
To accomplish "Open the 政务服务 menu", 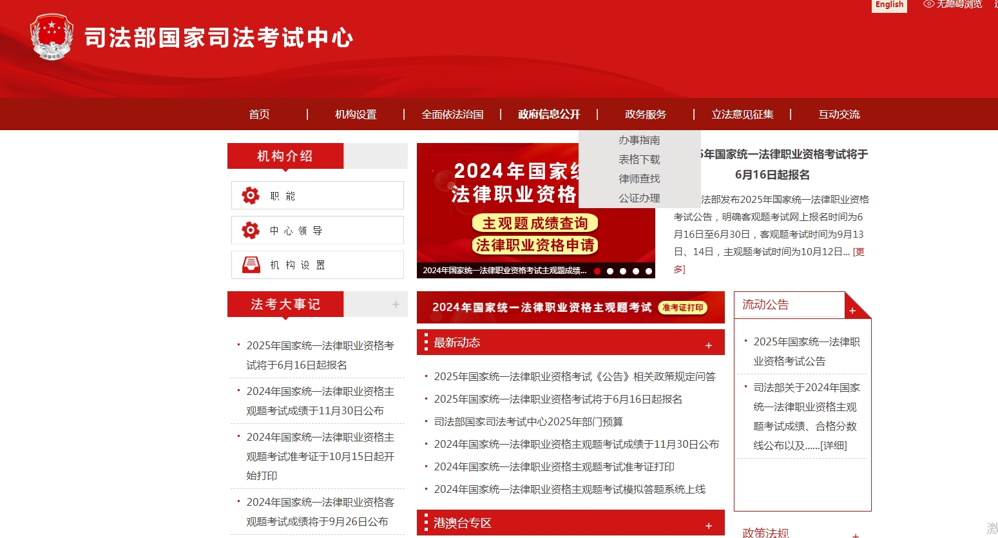I will (x=645, y=114).
